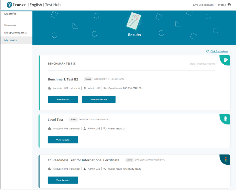Click the Click for Updates link
Viewport: 236px width, 190px height.
pos(219,51)
